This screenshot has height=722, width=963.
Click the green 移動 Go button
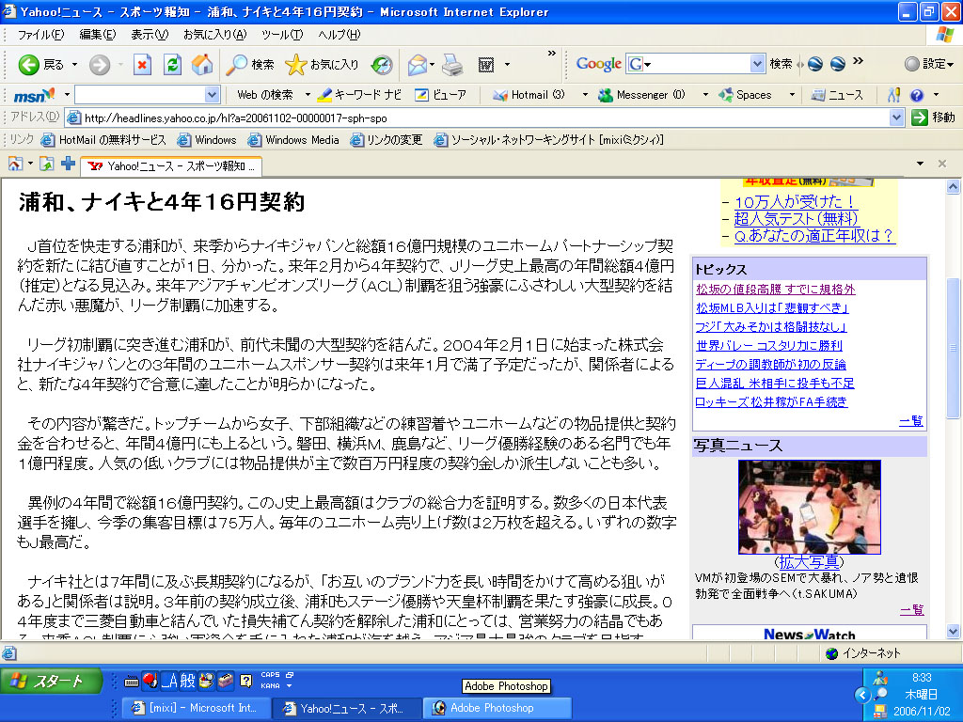pyautogui.click(x=933, y=118)
